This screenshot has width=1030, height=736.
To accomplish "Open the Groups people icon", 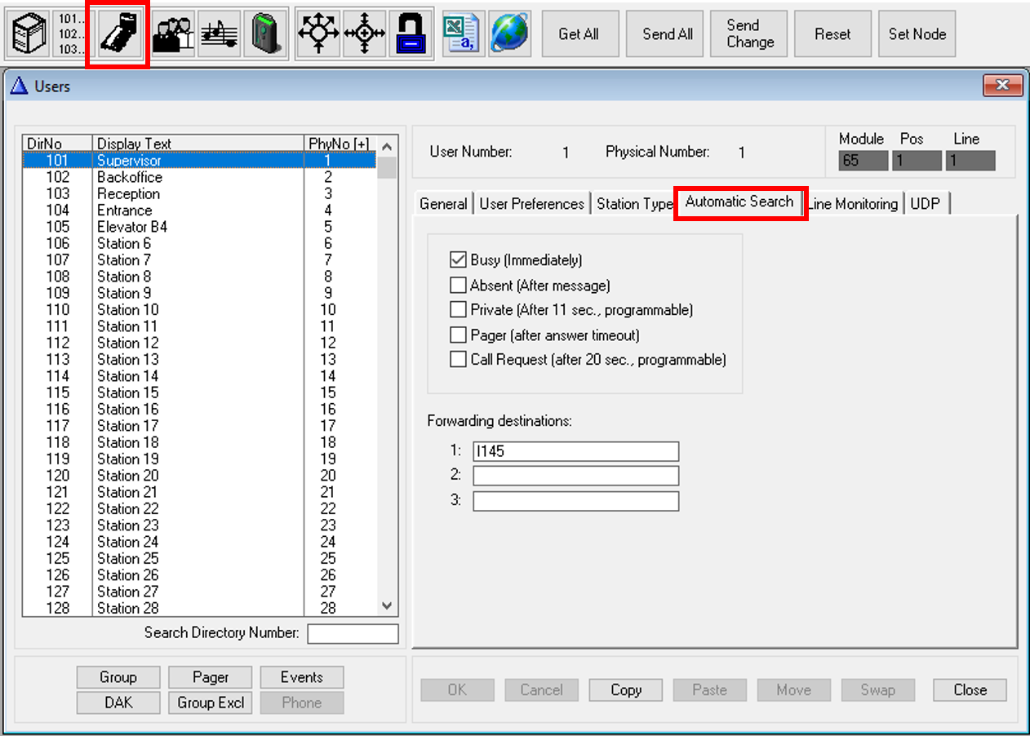I will 173,34.
